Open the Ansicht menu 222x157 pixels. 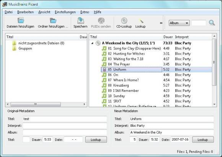44,12
